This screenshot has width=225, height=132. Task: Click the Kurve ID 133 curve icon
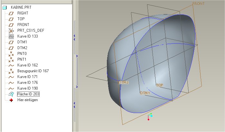click(x=11, y=37)
